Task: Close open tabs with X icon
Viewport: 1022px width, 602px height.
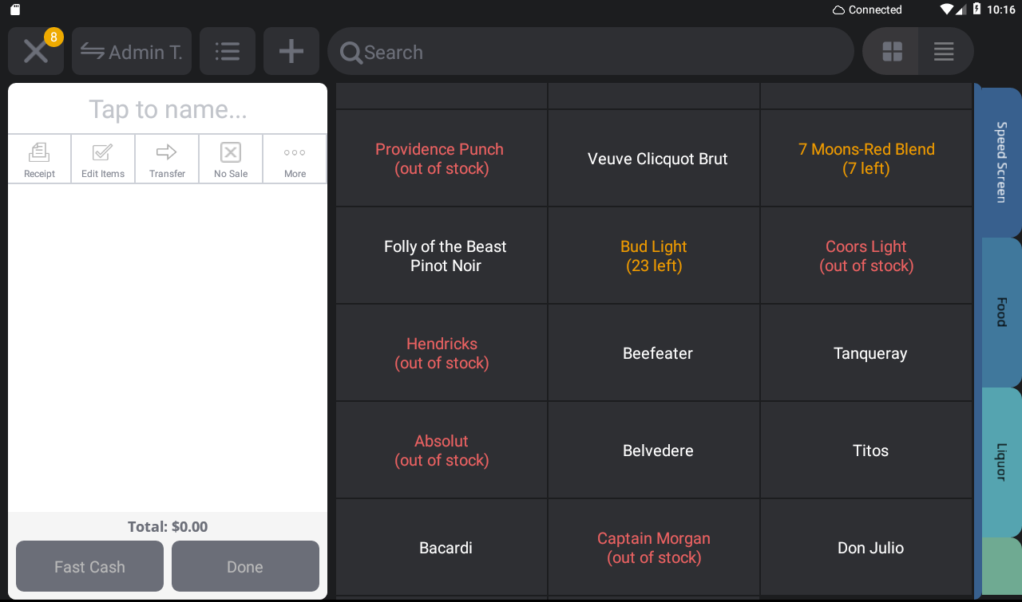Action: coord(36,51)
